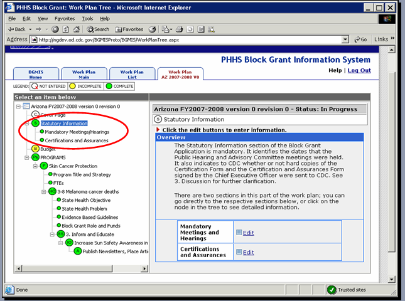Click the green A Publish Newsletters icon
The image size is (405, 301).
coord(78,251)
